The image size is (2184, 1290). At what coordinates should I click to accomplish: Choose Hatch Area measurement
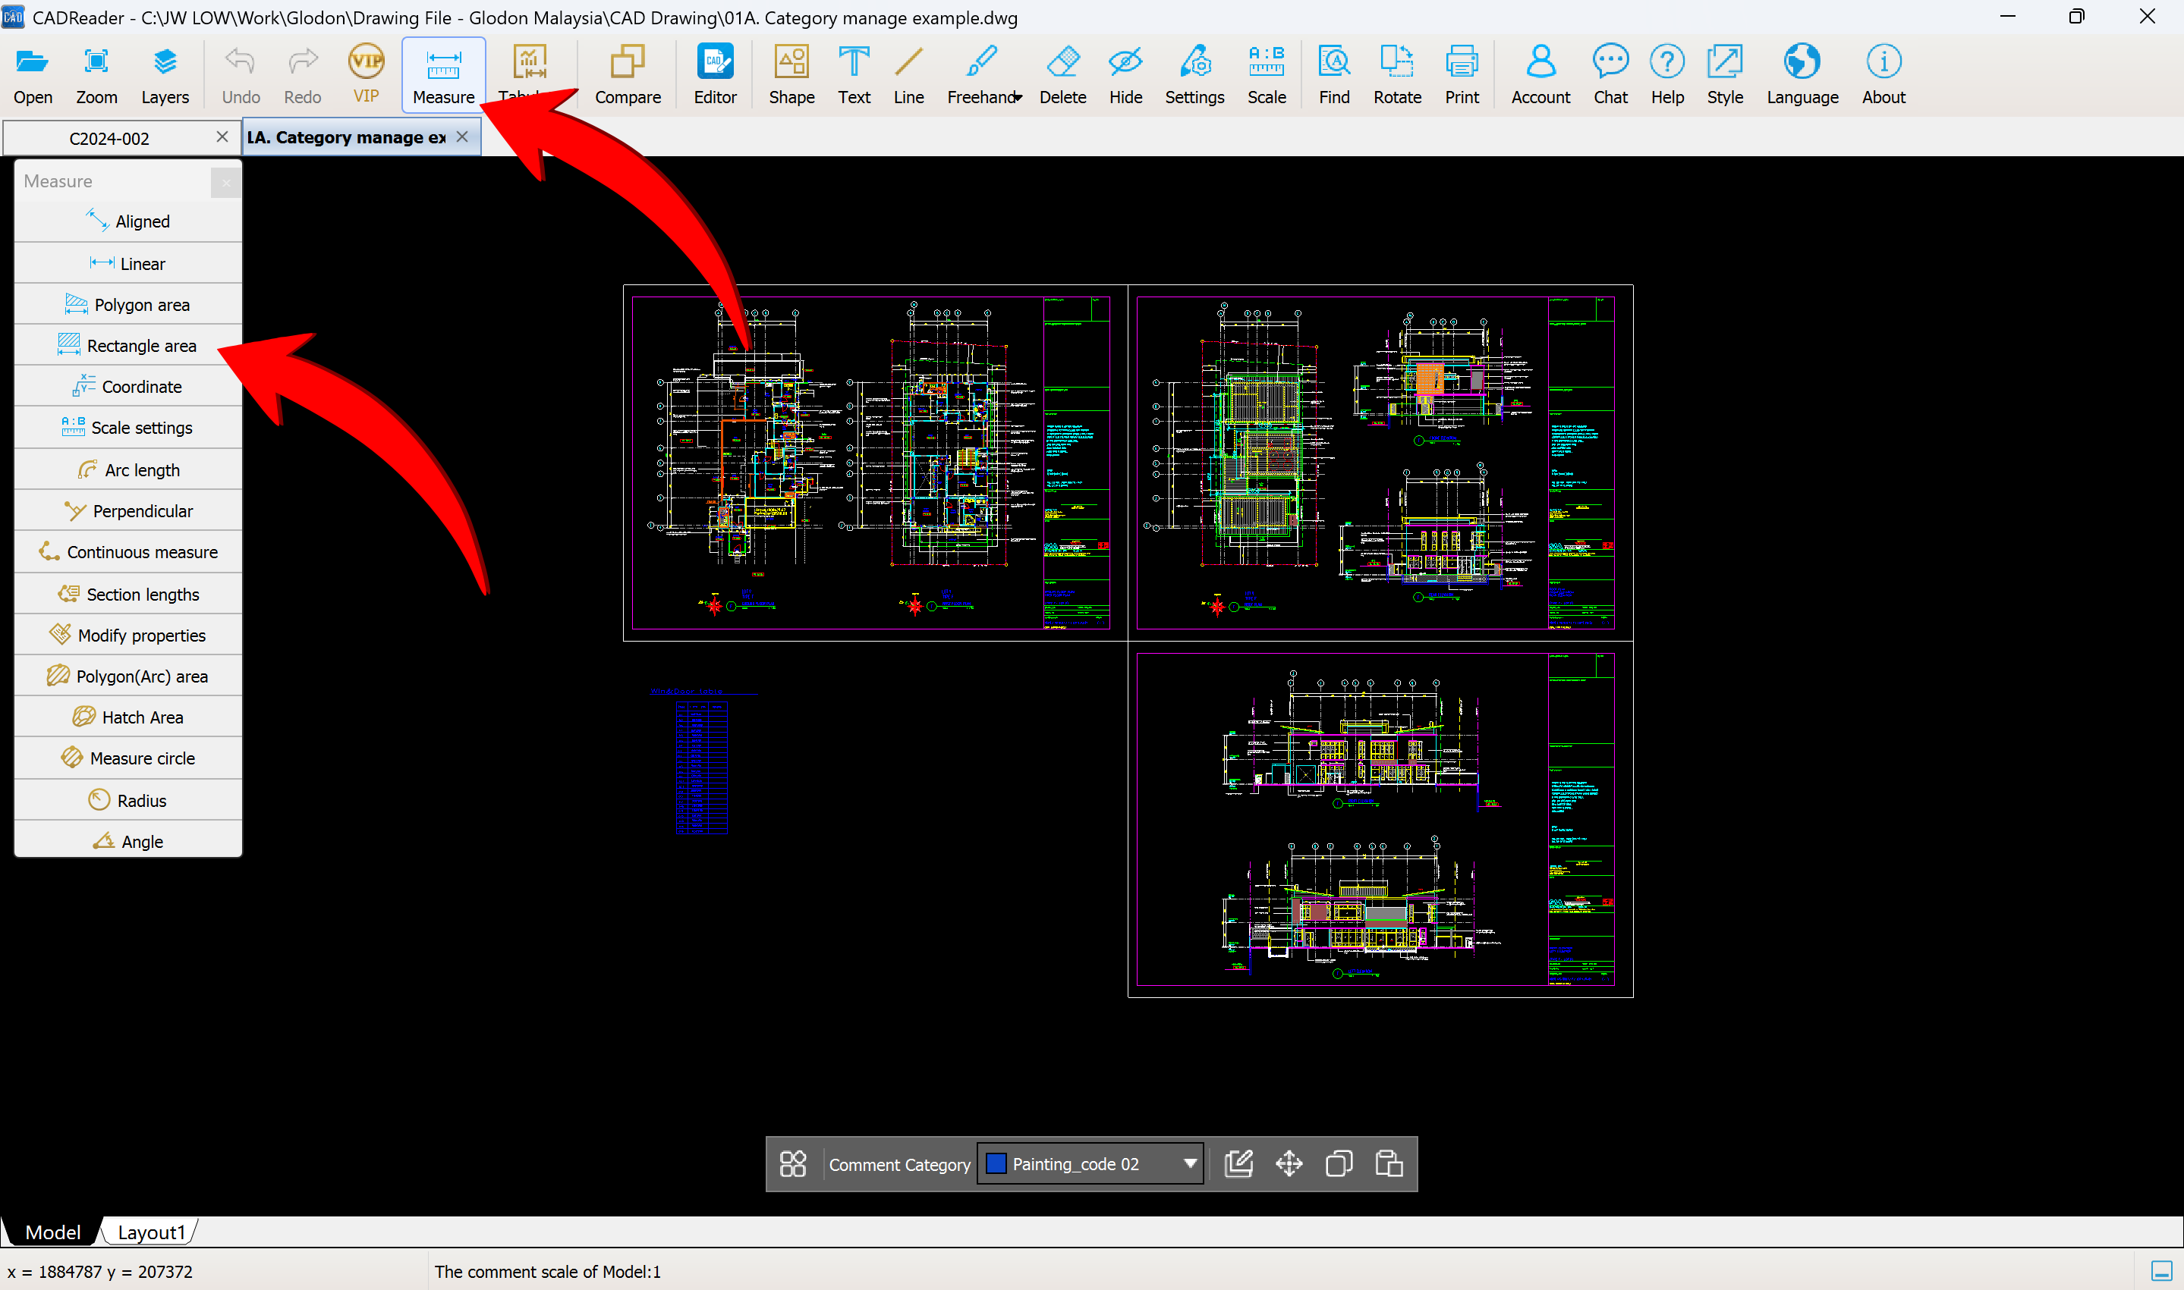pyautogui.click(x=127, y=717)
